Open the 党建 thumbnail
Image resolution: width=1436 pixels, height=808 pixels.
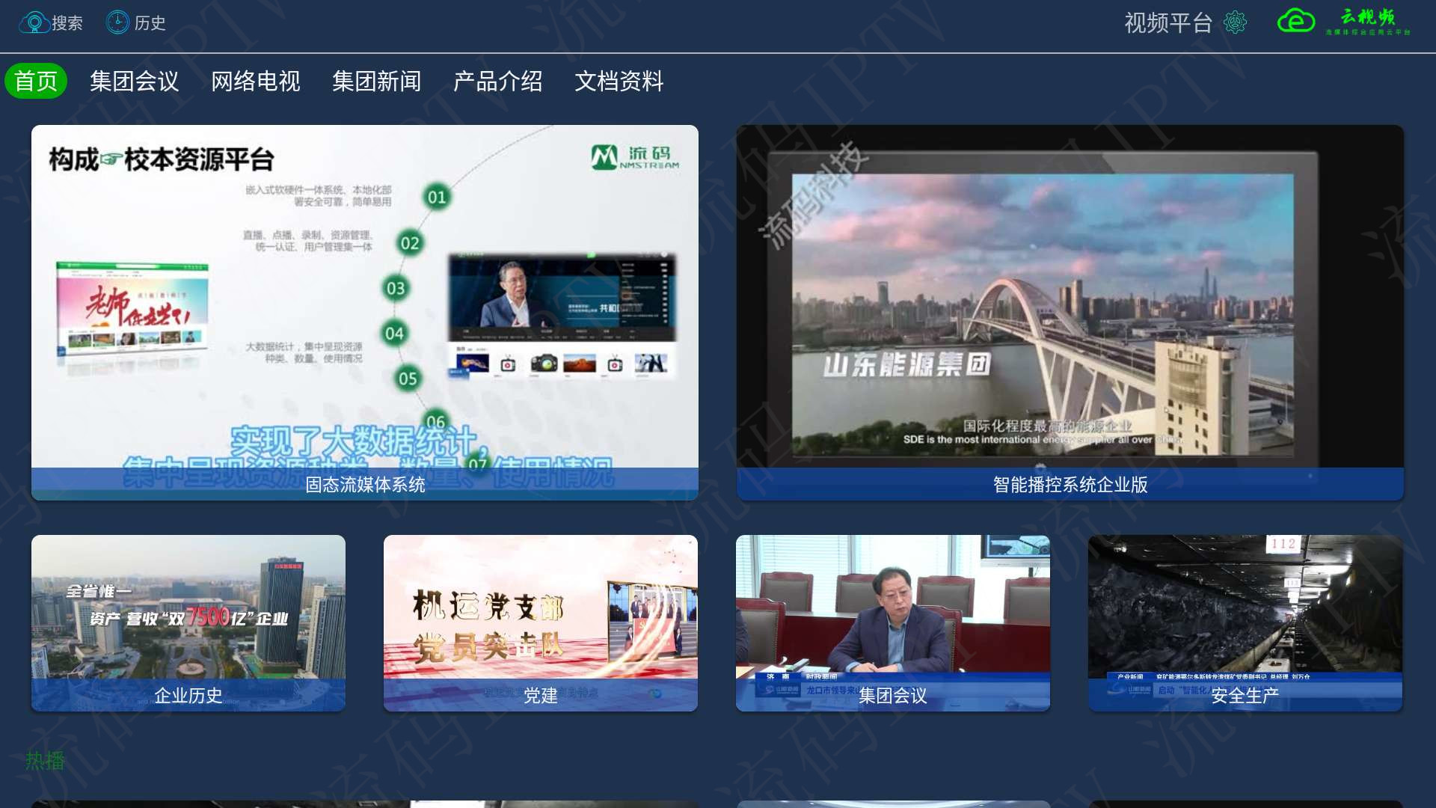541,622
